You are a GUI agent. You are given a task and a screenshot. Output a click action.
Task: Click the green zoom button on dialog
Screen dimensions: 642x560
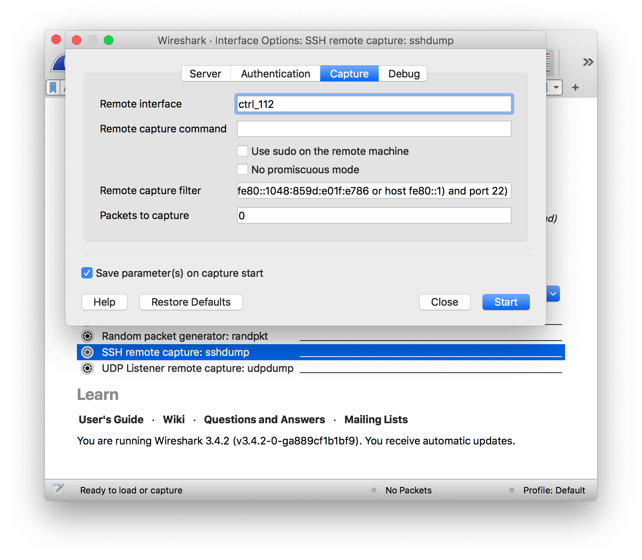109,40
